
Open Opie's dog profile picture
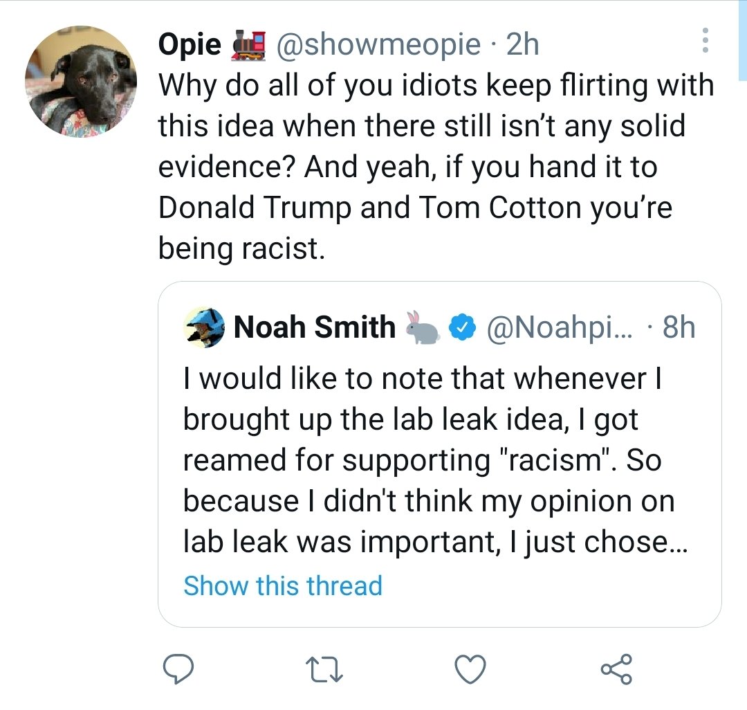pyautogui.click(x=80, y=80)
